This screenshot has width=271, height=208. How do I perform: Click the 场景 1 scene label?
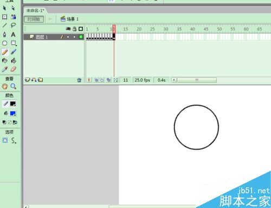[x=73, y=19]
